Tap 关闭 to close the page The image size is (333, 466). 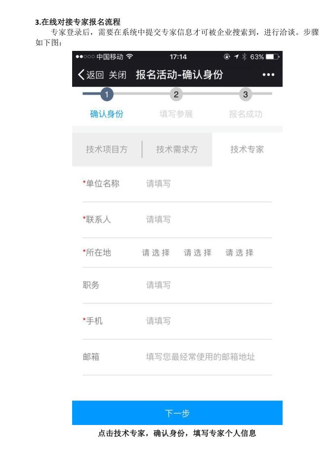pos(117,75)
